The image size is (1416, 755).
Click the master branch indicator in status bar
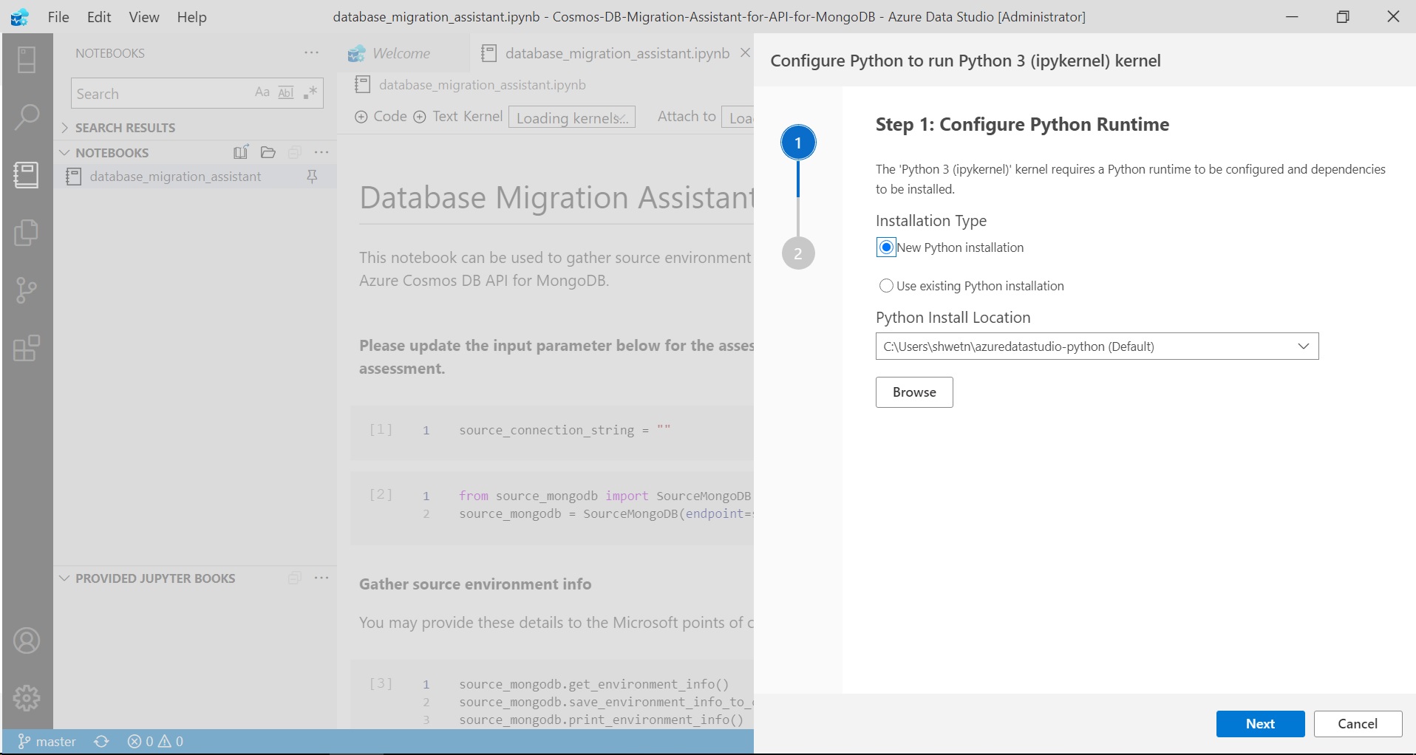(x=47, y=741)
